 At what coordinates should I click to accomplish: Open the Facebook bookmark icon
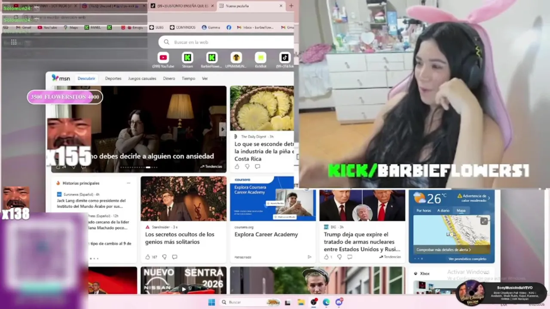tap(229, 27)
